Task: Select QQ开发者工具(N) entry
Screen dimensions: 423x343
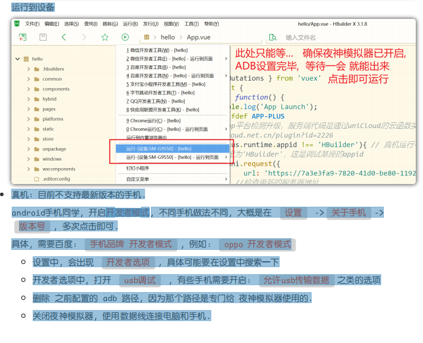Action: pyautogui.click(x=173, y=101)
